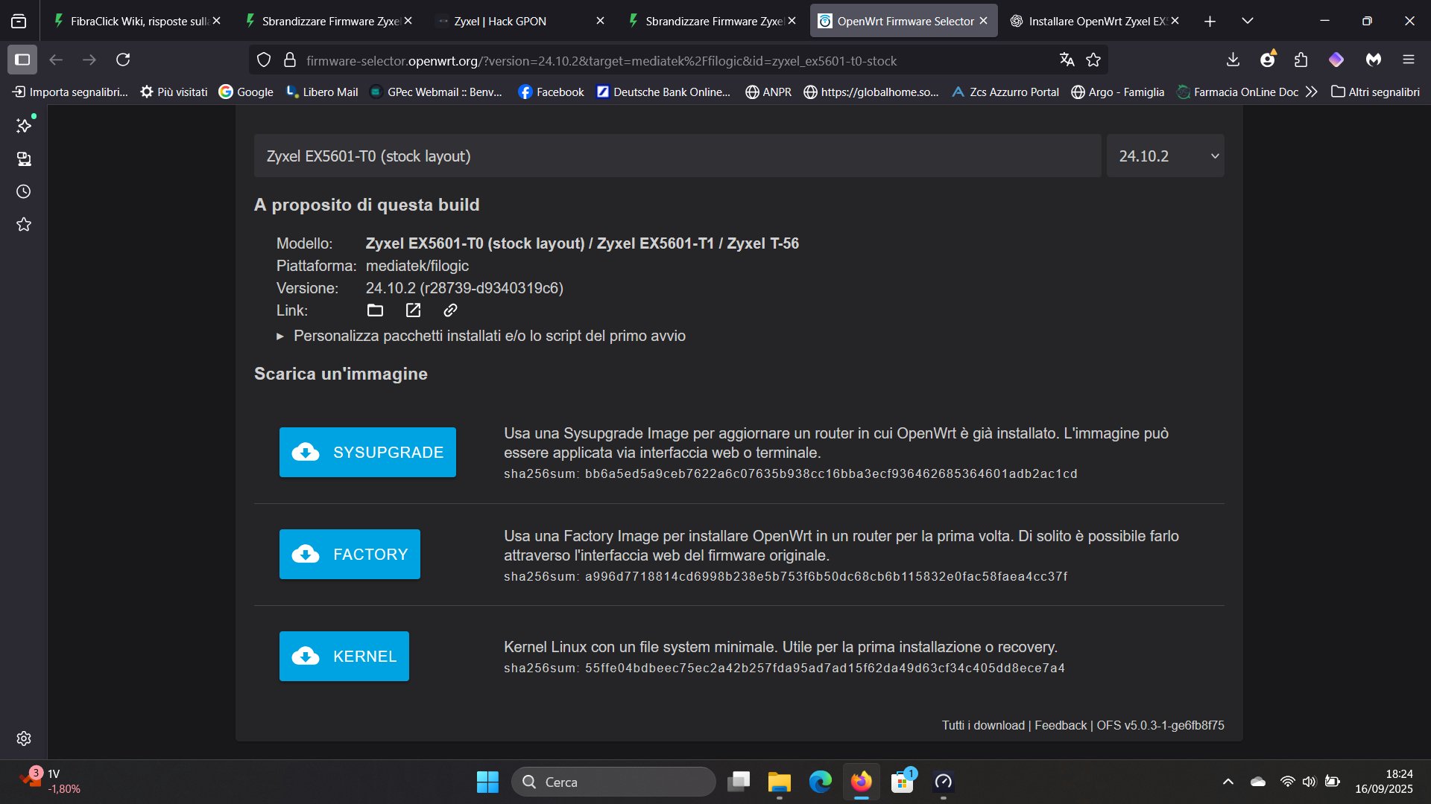This screenshot has width=1431, height=804.
Task: Open File Explorer from the taskbar
Action: [x=779, y=782]
